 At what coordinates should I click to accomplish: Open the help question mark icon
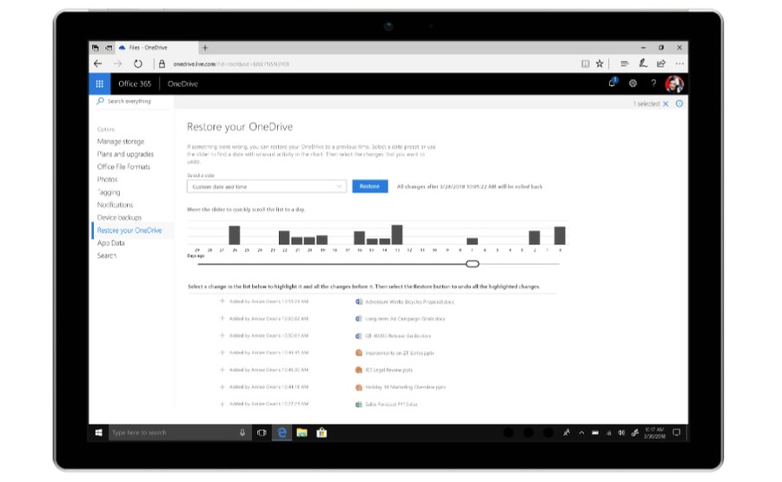(x=653, y=83)
